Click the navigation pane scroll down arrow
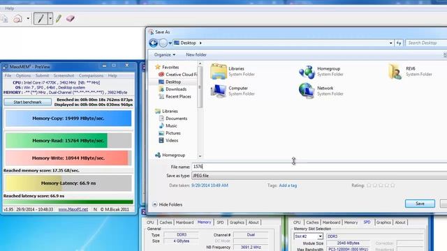The image size is (447, 251). tap(200, 156)
